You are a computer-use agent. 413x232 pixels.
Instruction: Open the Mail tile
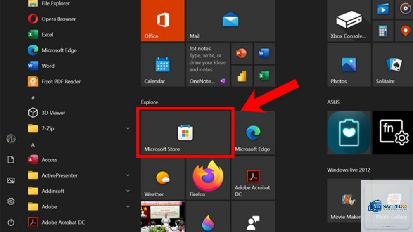pos(230,21)
